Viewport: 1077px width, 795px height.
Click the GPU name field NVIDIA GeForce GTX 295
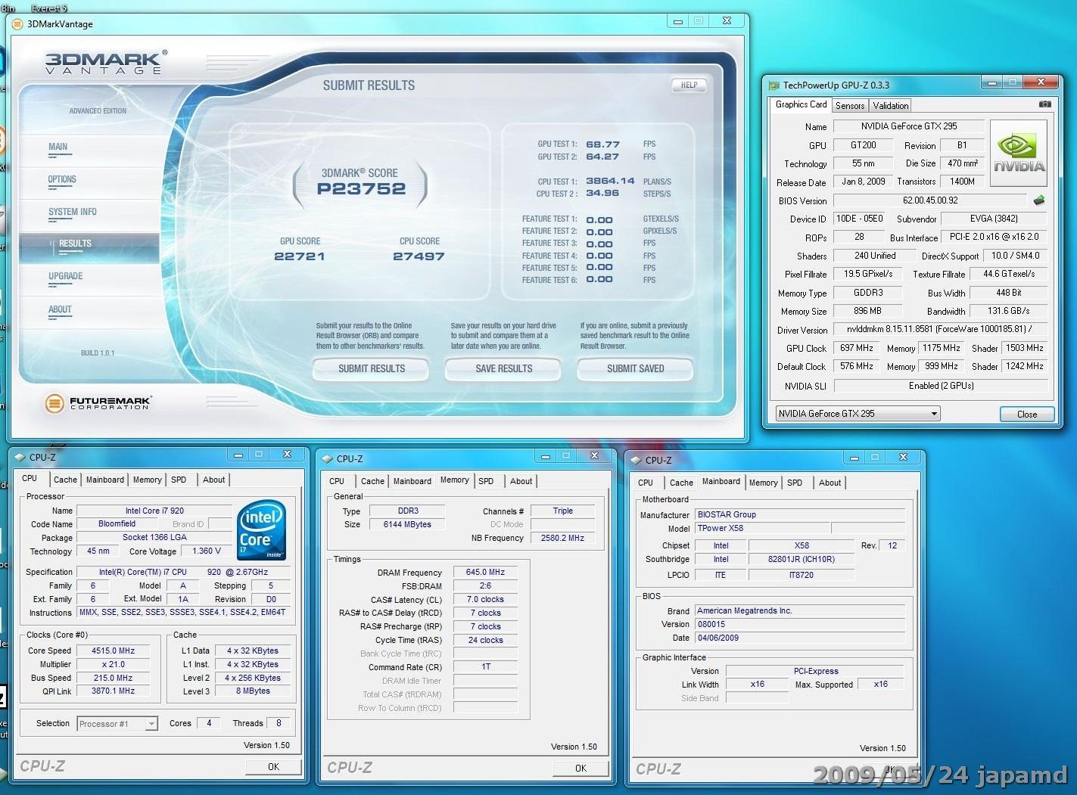(908, 126)
